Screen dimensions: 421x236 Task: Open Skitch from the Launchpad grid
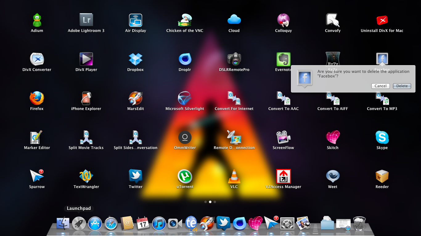pyautogui.click(x=333, y=137)
